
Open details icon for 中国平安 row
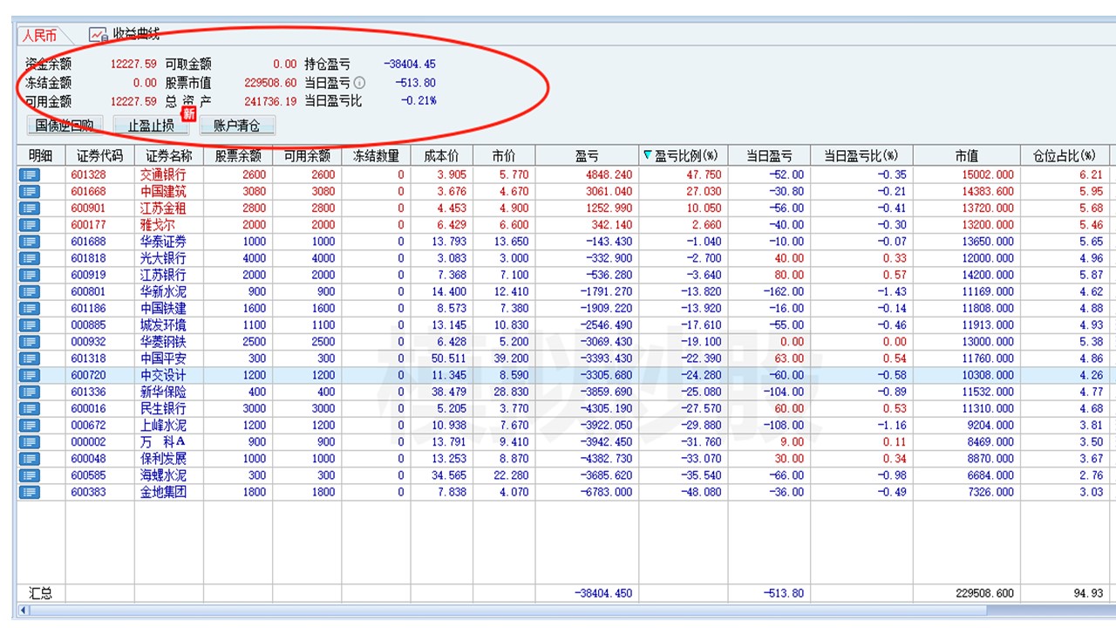(30, 358)
